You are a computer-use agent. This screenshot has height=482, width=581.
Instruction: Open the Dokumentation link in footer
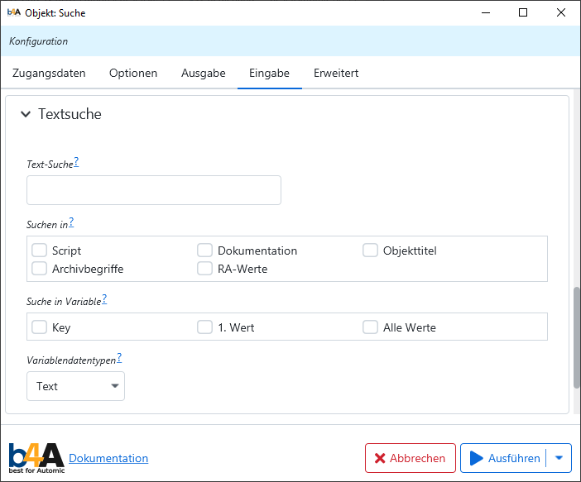[x=108, y=458]
